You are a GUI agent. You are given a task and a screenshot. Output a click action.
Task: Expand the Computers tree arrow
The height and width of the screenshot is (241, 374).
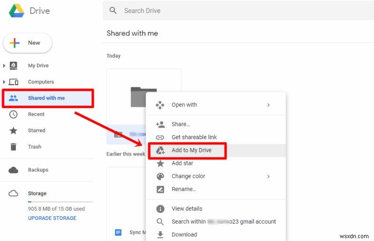click(x=4, y=82)
